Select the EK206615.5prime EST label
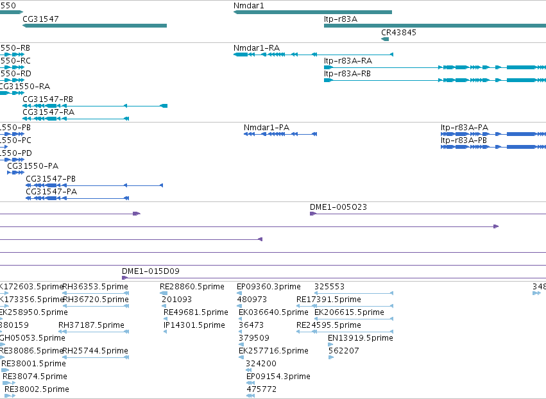Image resolution: width=546 pixels, height=399 pixels. pos(349,312)
